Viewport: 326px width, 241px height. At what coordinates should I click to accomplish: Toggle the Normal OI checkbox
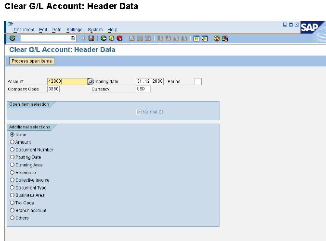click(x=139, y=112)
